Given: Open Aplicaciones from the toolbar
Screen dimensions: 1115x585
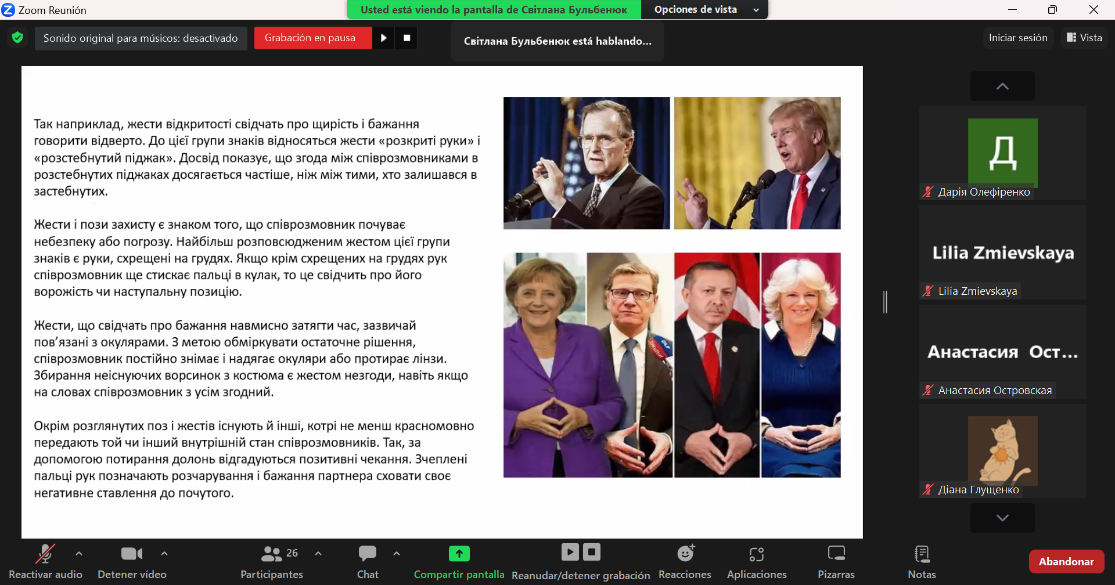Looking at the screenshot, I should point(757,561).
